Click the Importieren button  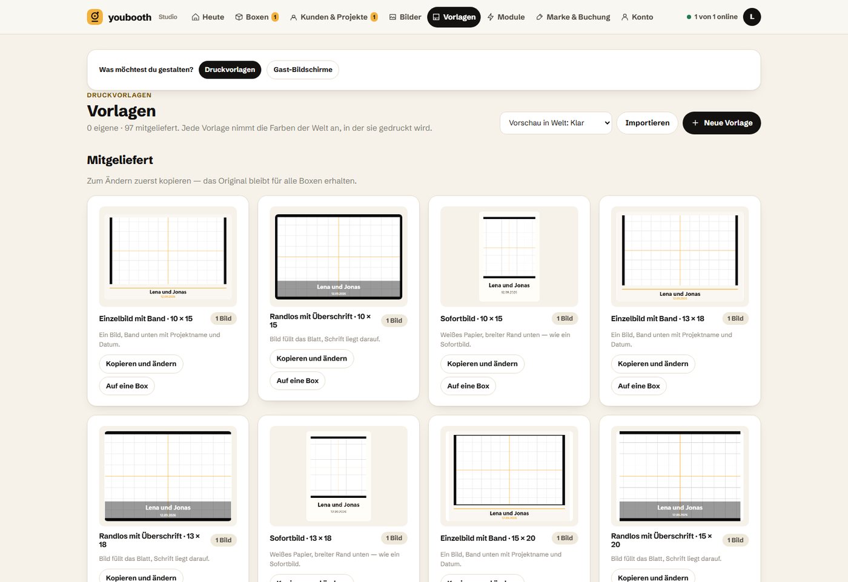point(647,123)
